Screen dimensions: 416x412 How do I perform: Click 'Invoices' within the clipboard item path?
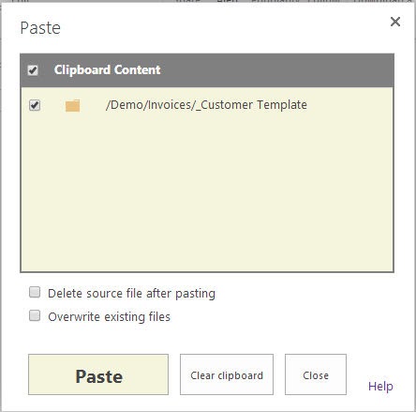tap(169, 105)
